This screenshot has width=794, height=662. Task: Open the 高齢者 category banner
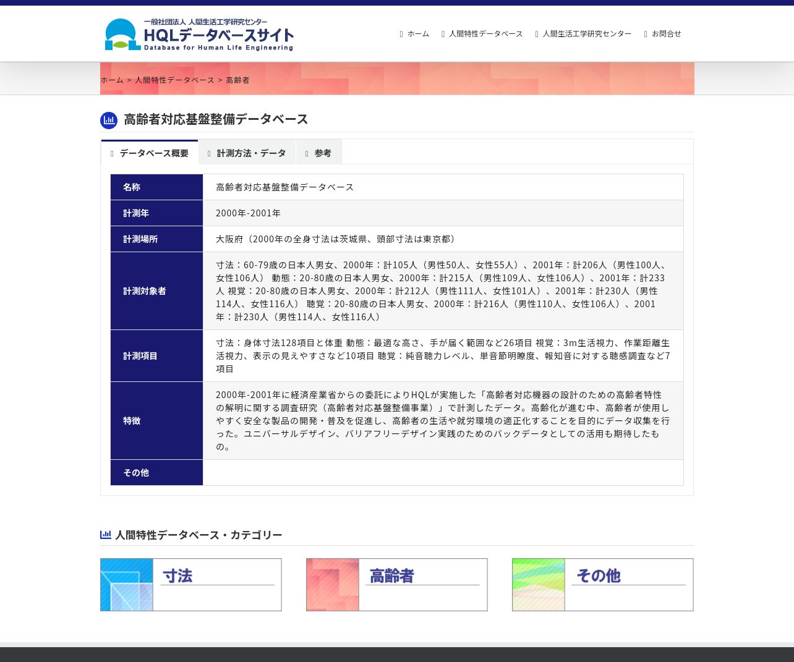coord(397,585)
